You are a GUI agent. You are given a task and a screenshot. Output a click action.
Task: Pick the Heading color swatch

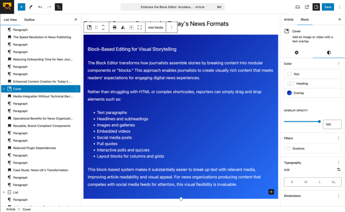tap(312, 84)
